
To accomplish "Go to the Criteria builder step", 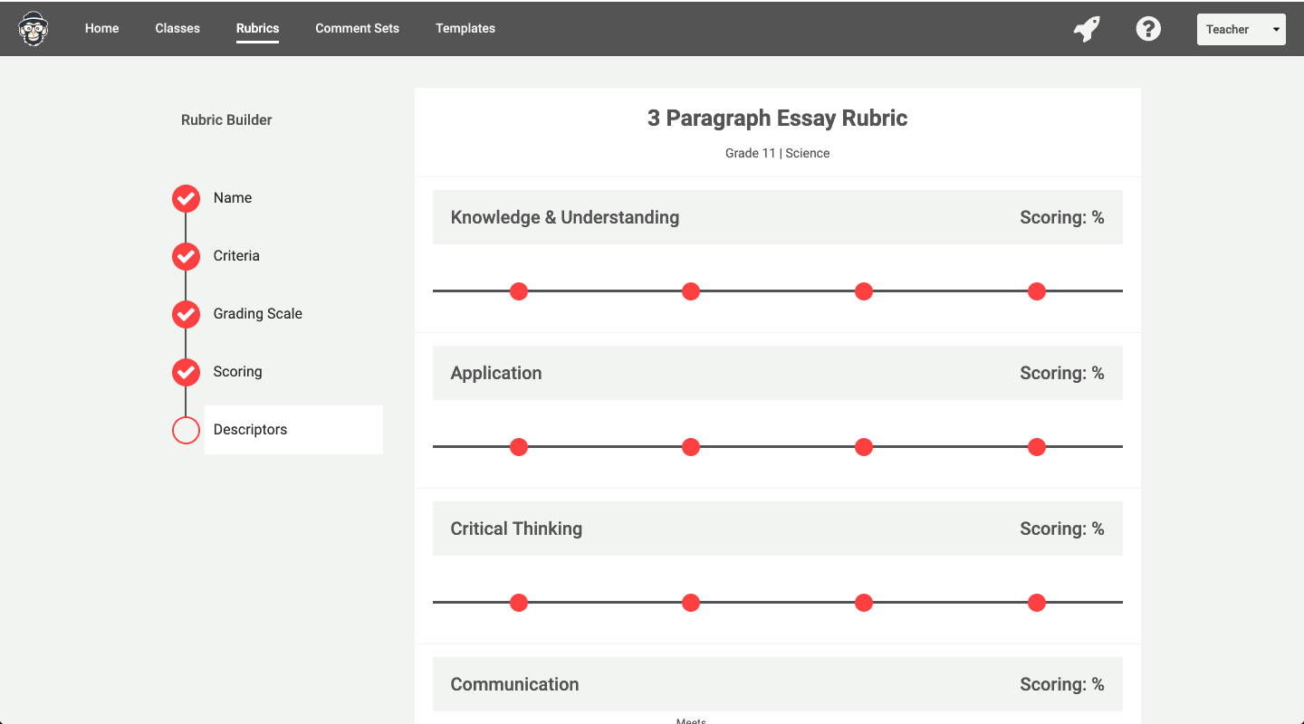I will coord(236,256).
